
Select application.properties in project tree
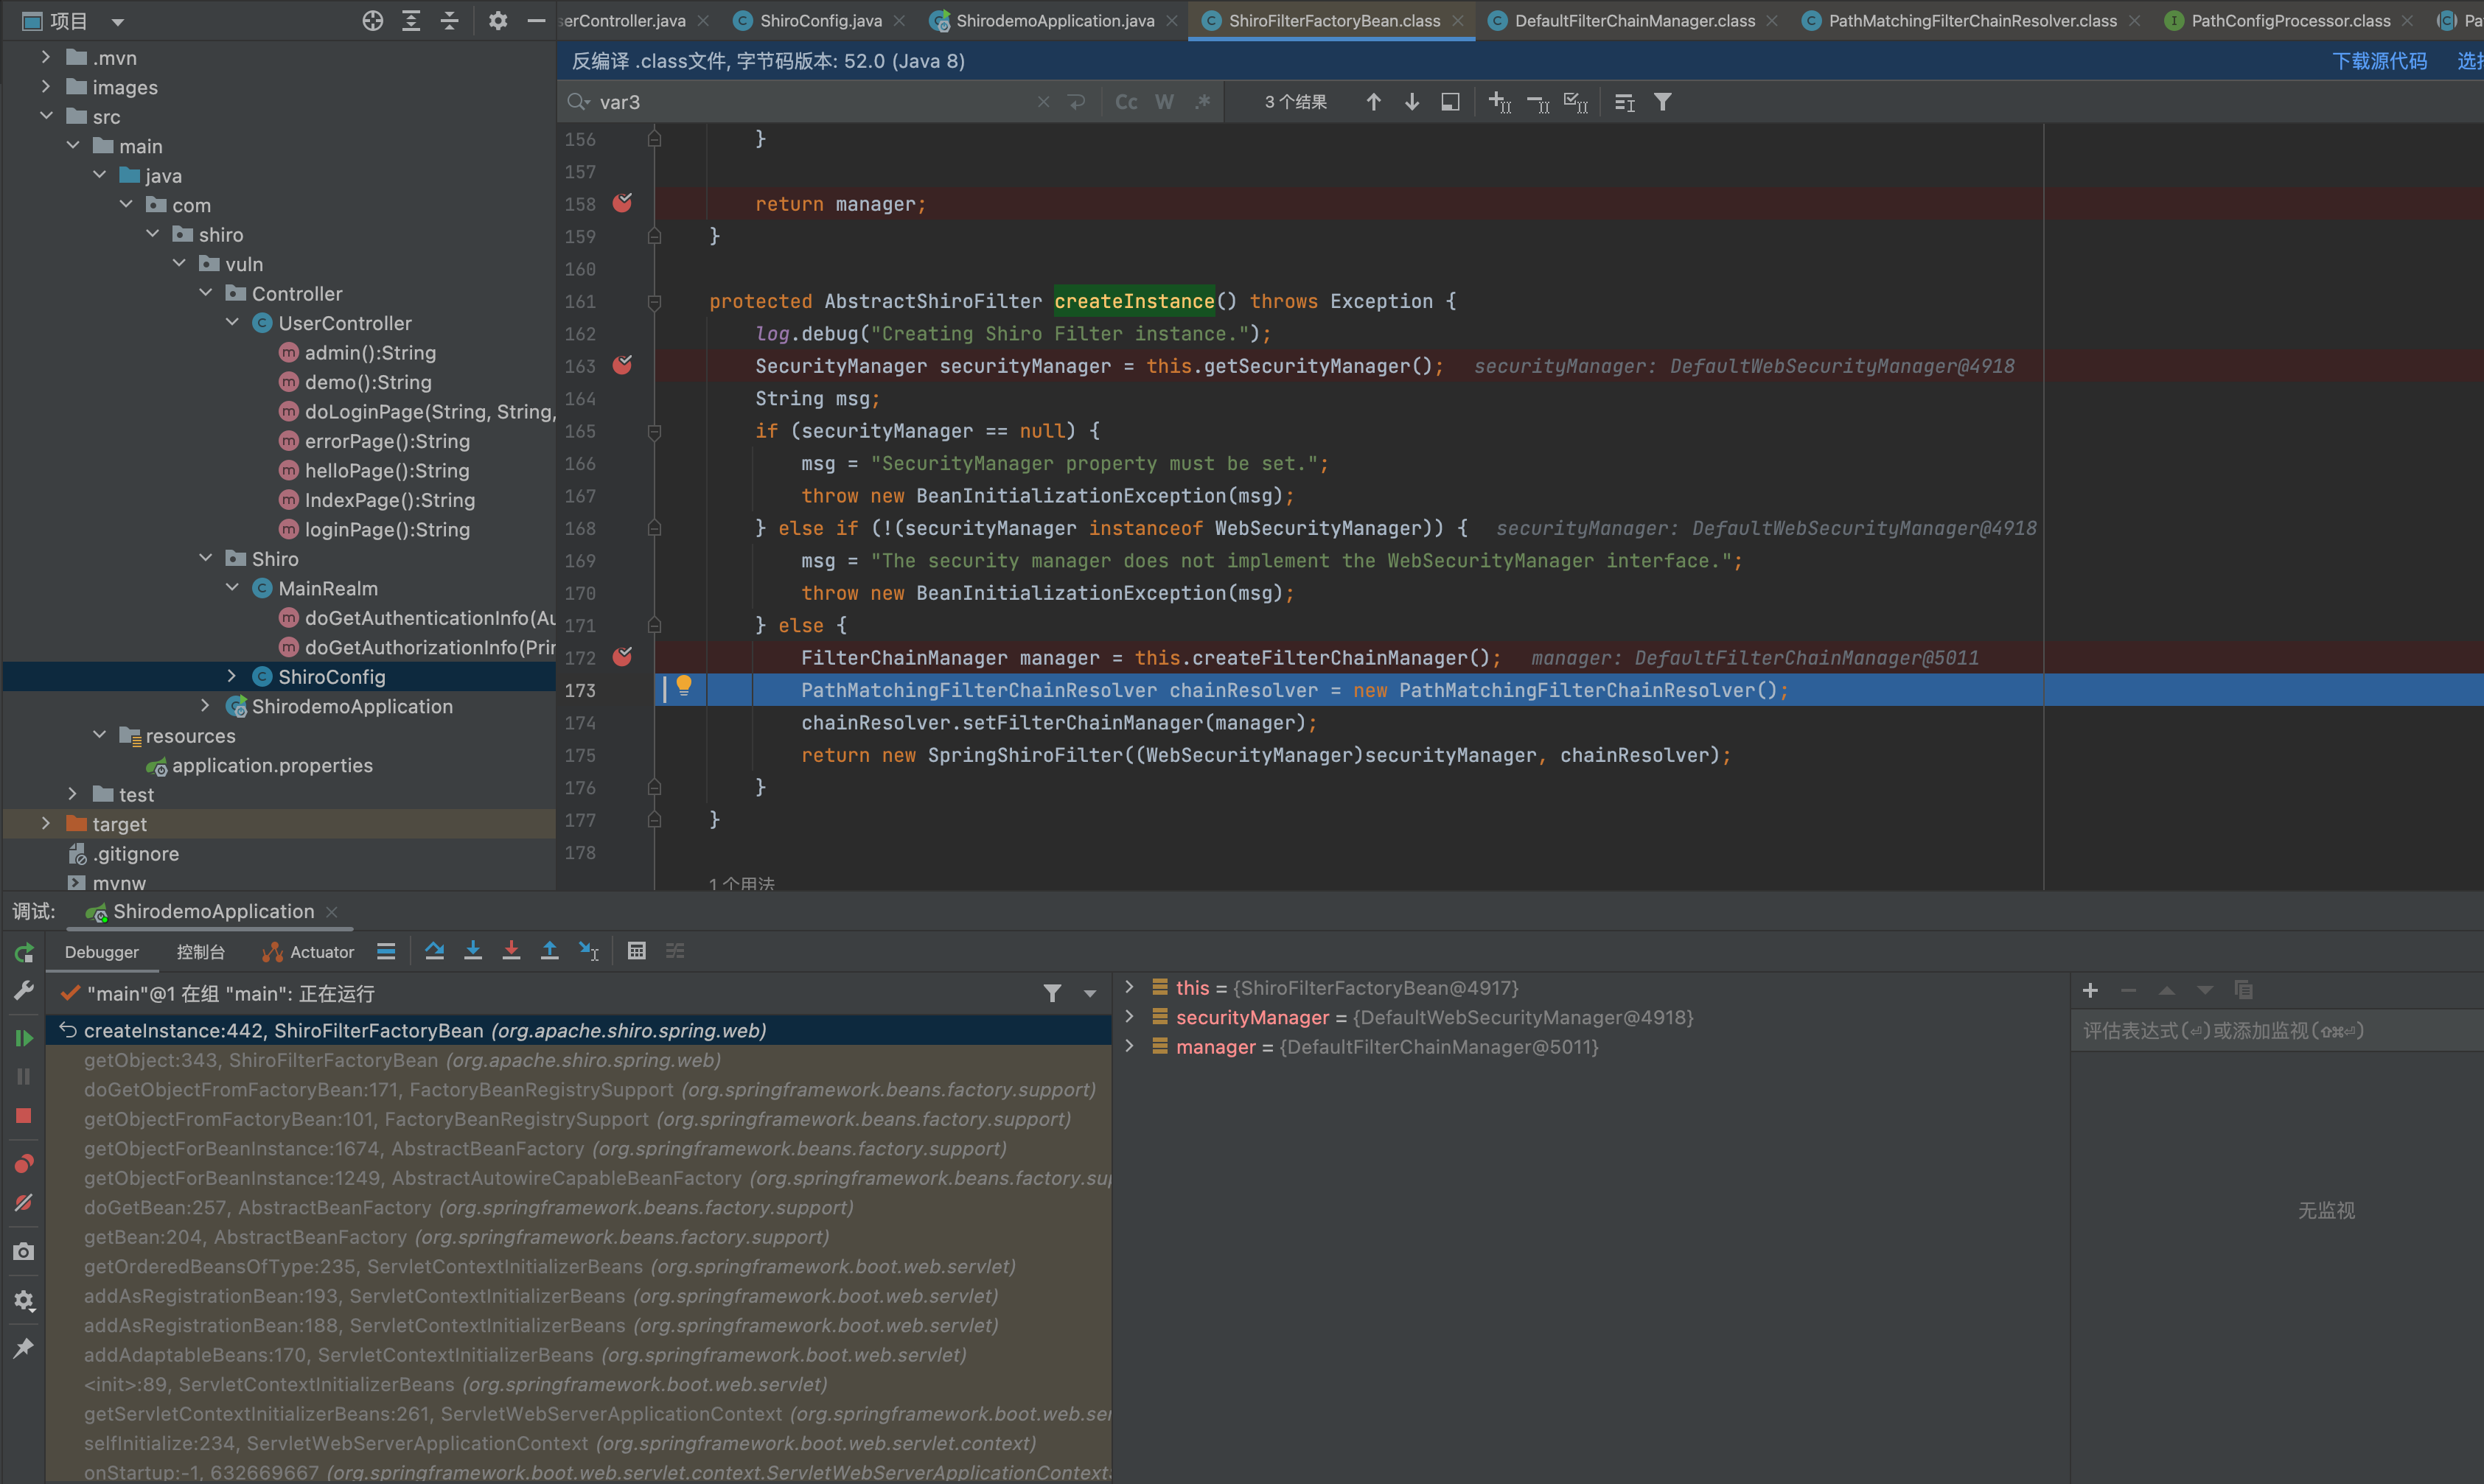click(272, 765)
